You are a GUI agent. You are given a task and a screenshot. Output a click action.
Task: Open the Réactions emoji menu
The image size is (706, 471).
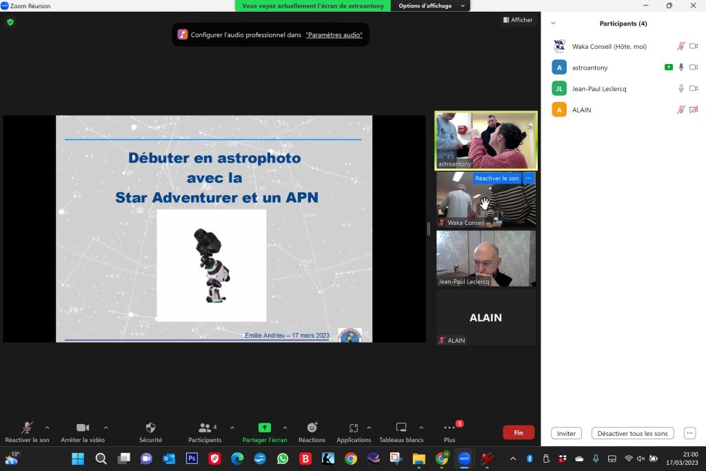click(x=312, y=432)
